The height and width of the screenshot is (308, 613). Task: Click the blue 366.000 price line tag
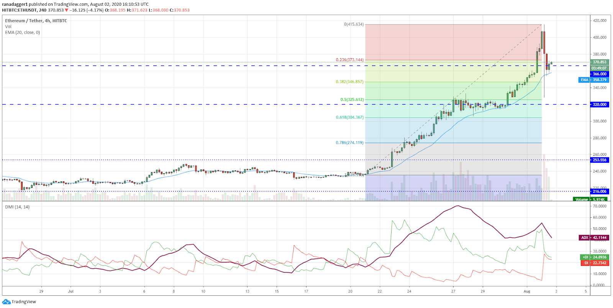click(x=599, y=74)
